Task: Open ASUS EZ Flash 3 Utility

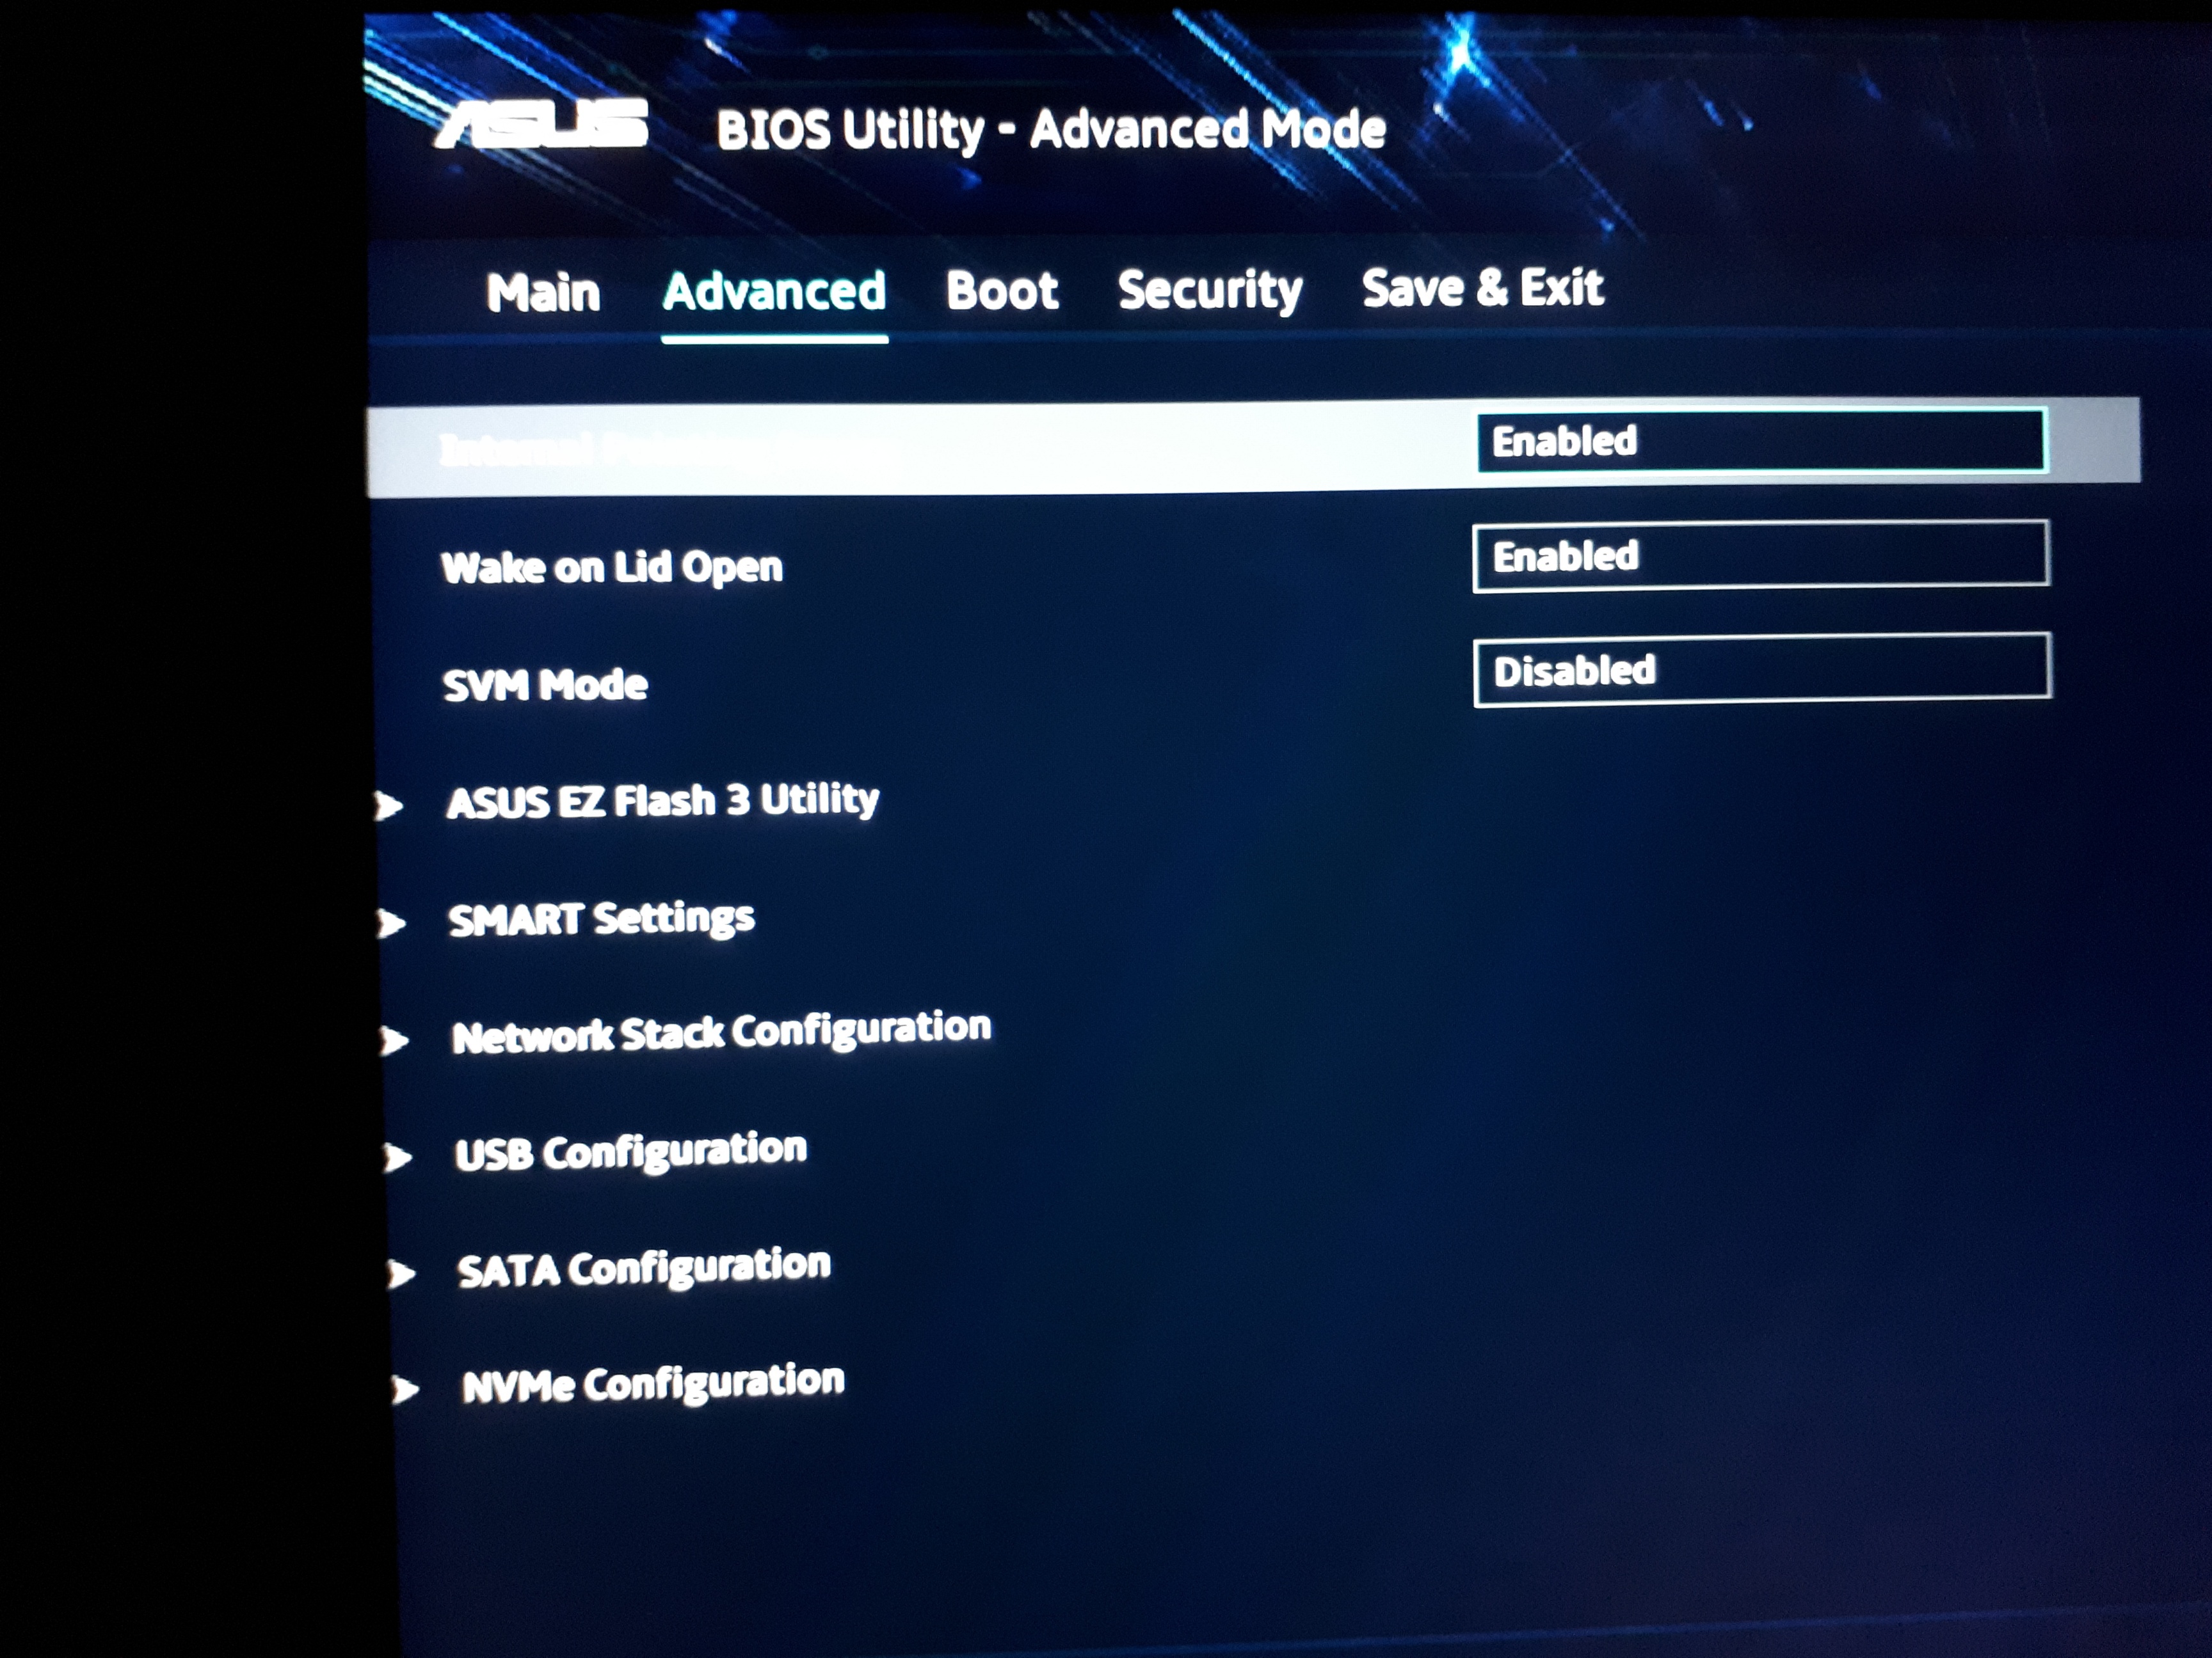Action: point(662,800)
